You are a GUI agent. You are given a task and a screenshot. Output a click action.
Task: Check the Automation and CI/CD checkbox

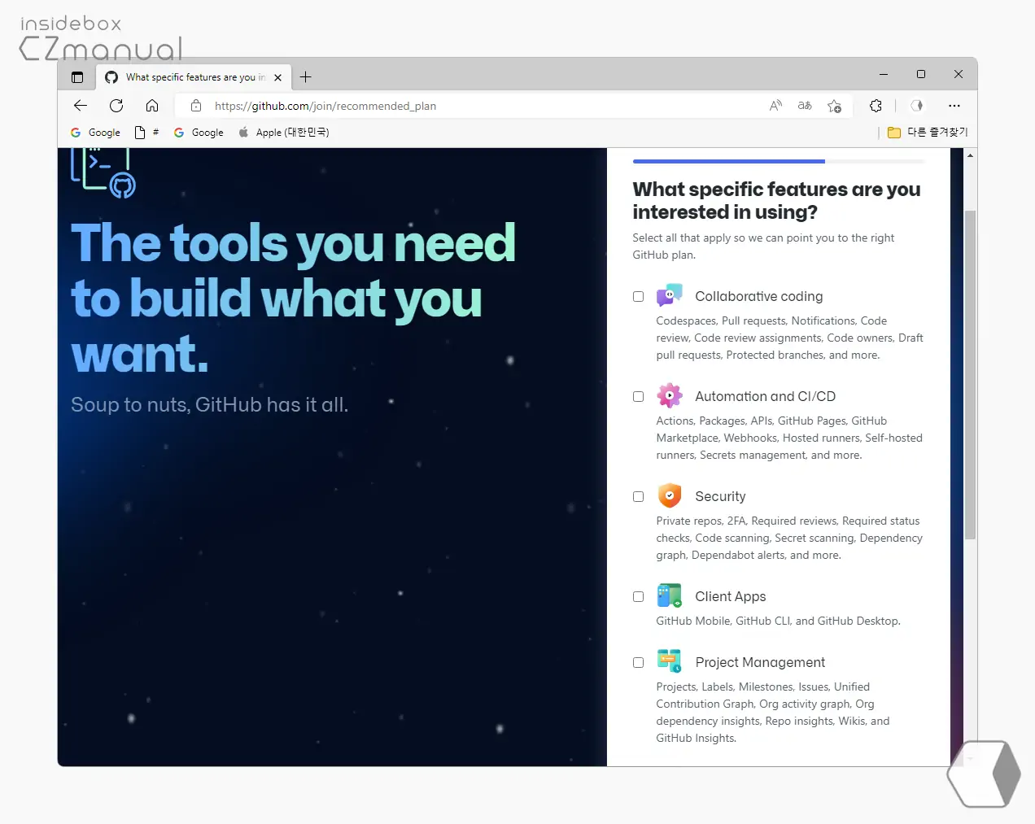(638, 397)
